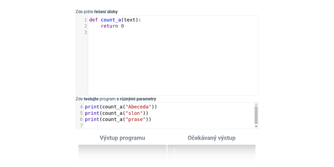Click the 'def count_a(text):' line

pyautogui.click(x=115, y=20)
